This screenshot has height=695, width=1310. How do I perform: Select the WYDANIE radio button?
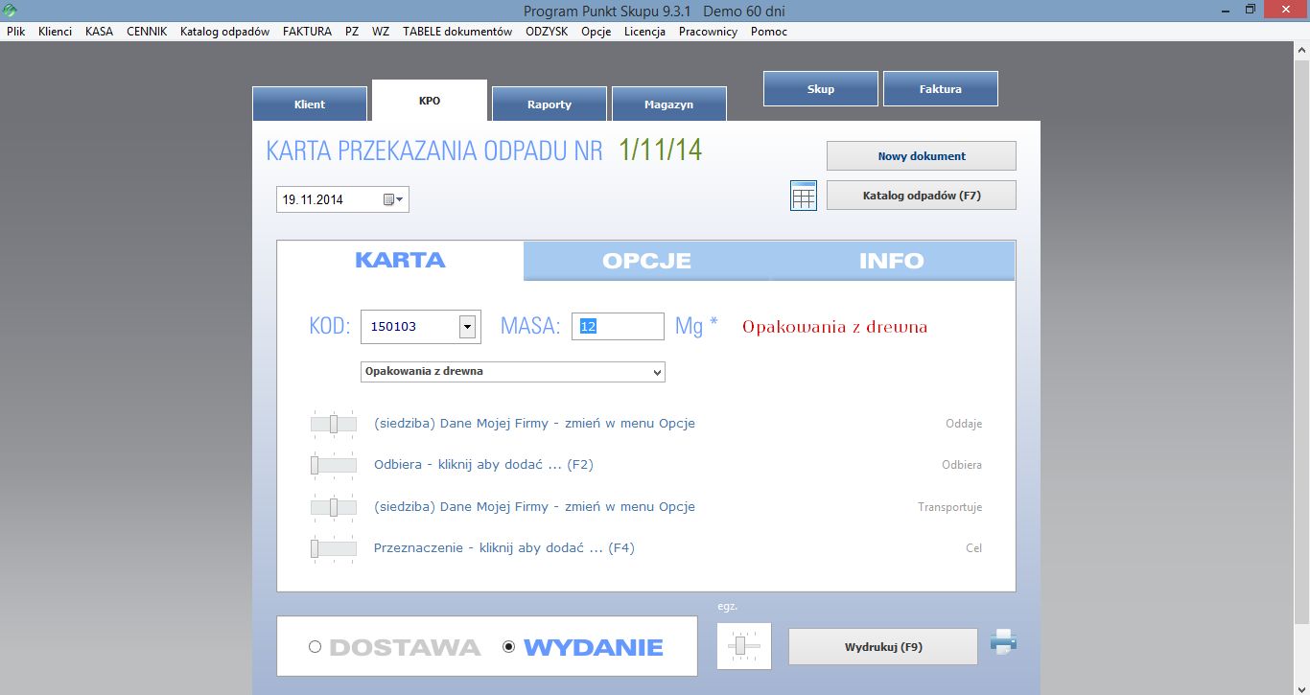(x=509, y=647)
